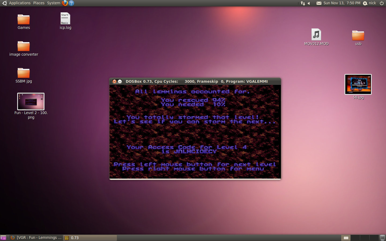This screenshot has height=241, width=386.
Task: Click the mail envelope indicator
Action: point(319,3)
